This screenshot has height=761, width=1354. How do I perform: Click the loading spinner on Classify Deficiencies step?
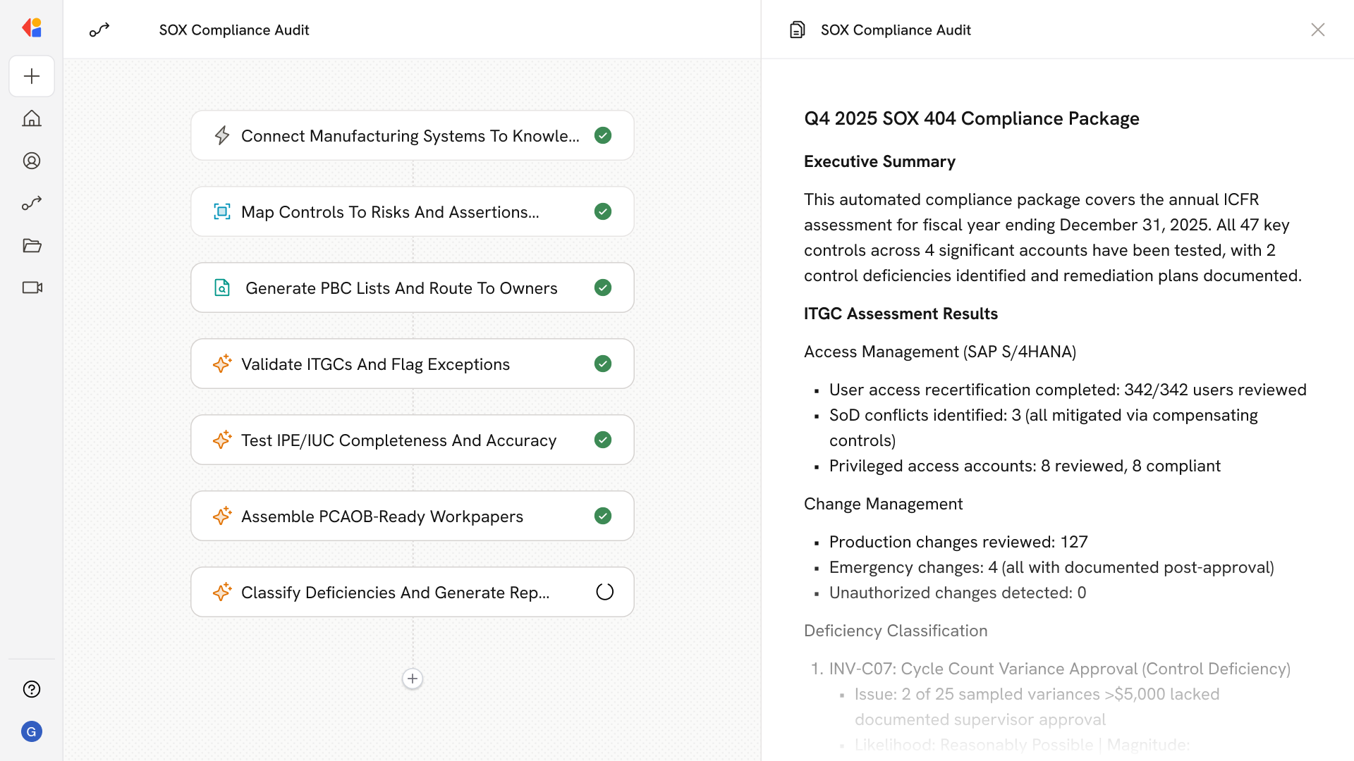tap(604, 592)
